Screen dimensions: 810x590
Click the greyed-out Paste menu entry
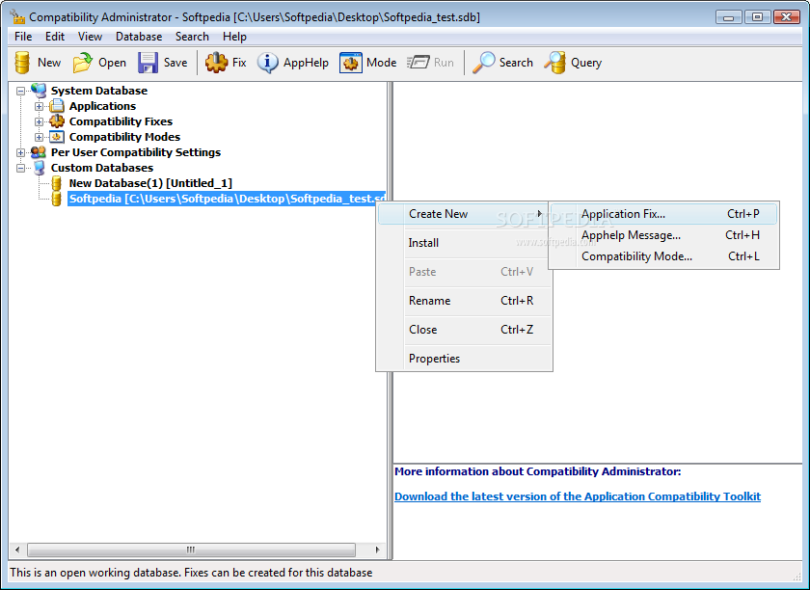(x=465, y=272)
